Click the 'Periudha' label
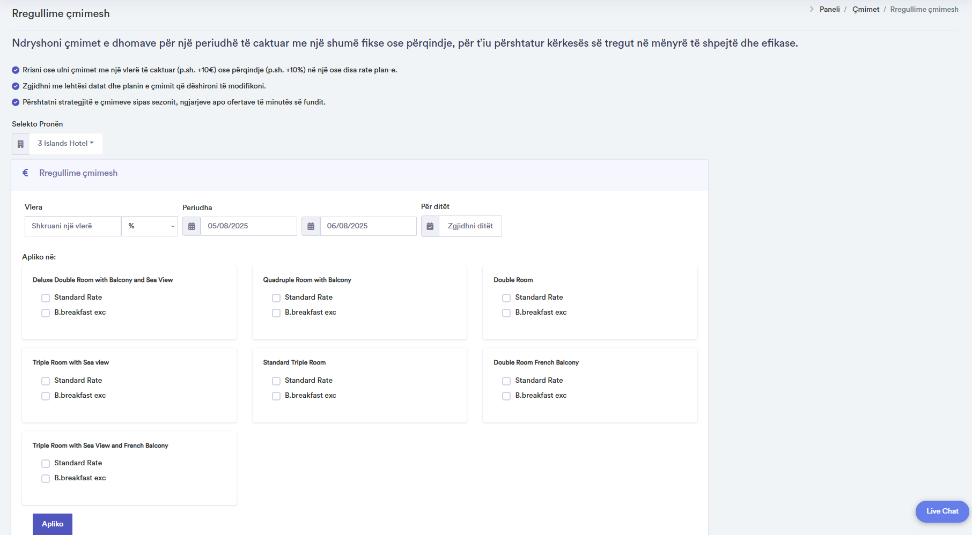Image resolution: width=972 pixels, height=535 pixels. [x=197, y=207]
